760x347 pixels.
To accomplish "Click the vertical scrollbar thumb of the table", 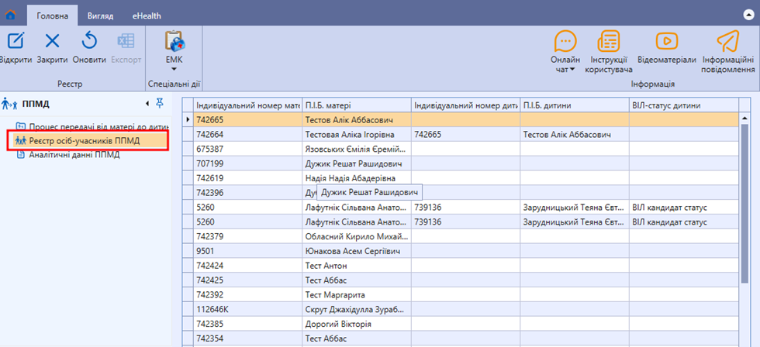I will click(745, 203).
